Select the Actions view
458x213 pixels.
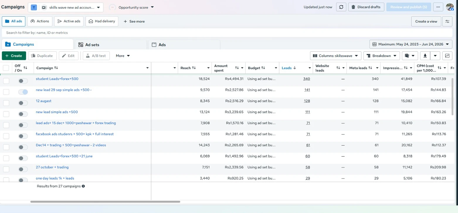point(40,21)
